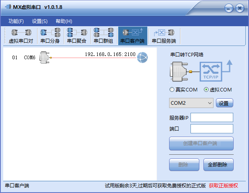Image resolution: width=249 pixels, height=193 pixels.
Task: Open the 功能(F) menu
Action: point(16,21)
